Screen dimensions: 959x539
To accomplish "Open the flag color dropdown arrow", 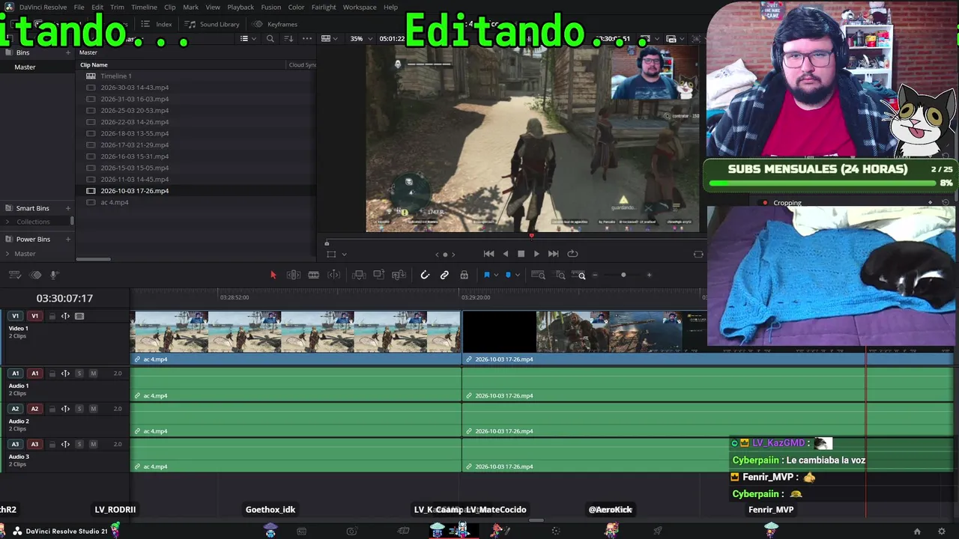I will pyautogui.click(x=496, y=275).
